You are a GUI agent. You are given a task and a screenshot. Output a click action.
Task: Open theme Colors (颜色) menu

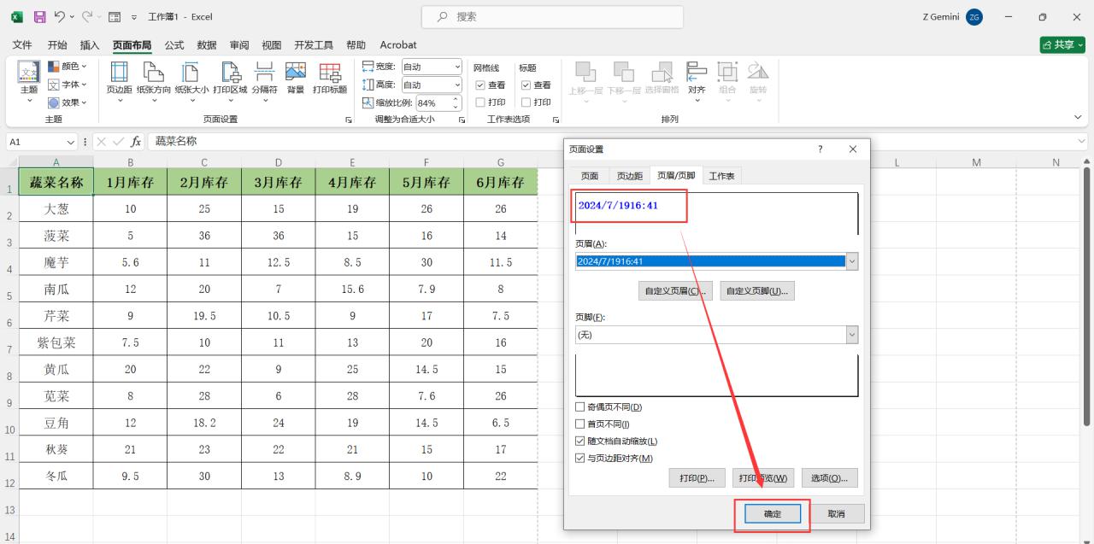tap(68, 66)
